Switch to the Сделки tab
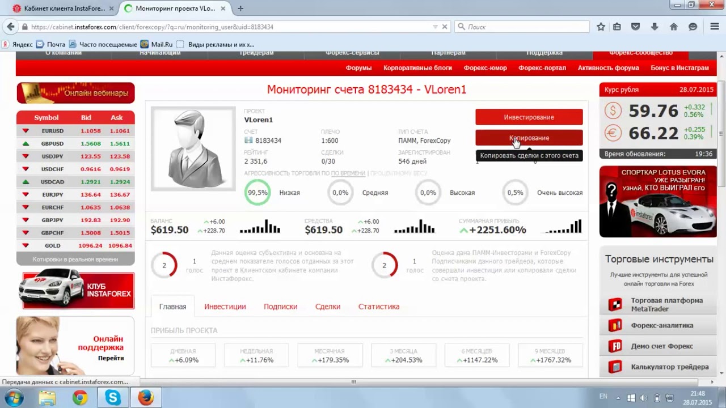The image size is (726, 408). pos(328,307)
